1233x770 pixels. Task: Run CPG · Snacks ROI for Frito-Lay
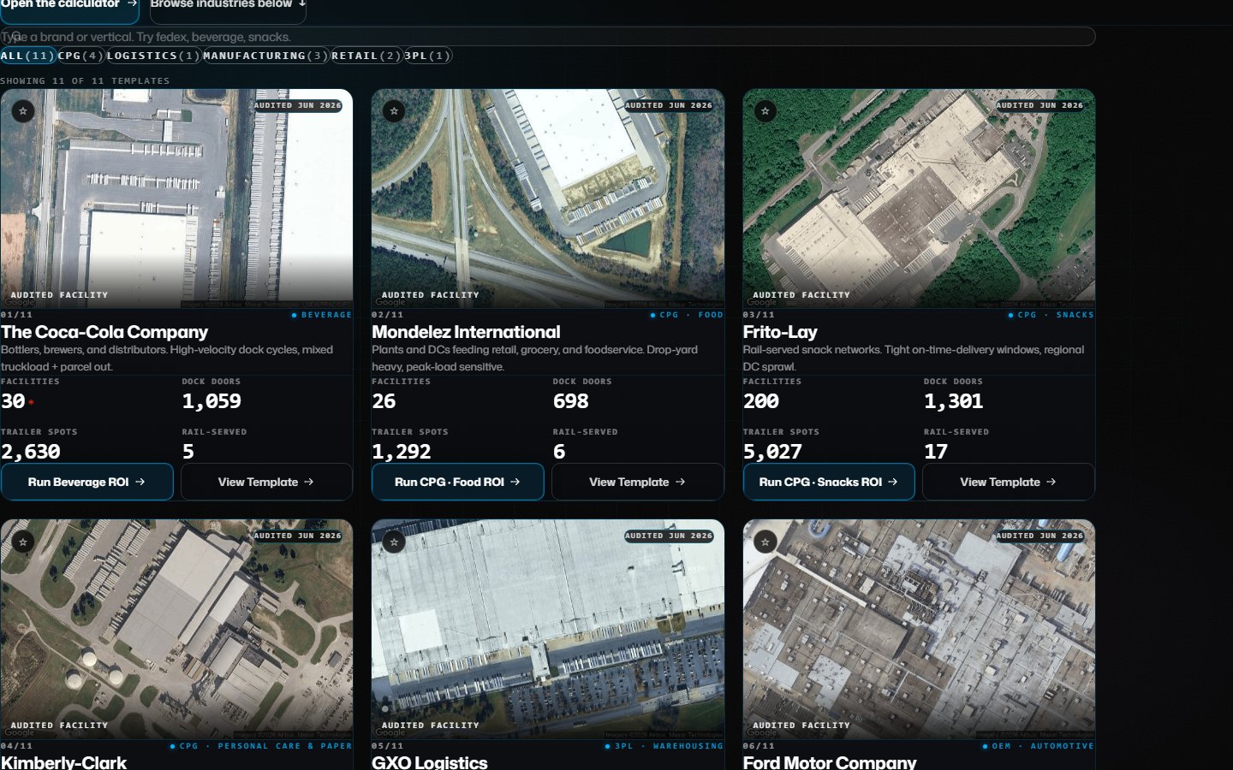829,482
